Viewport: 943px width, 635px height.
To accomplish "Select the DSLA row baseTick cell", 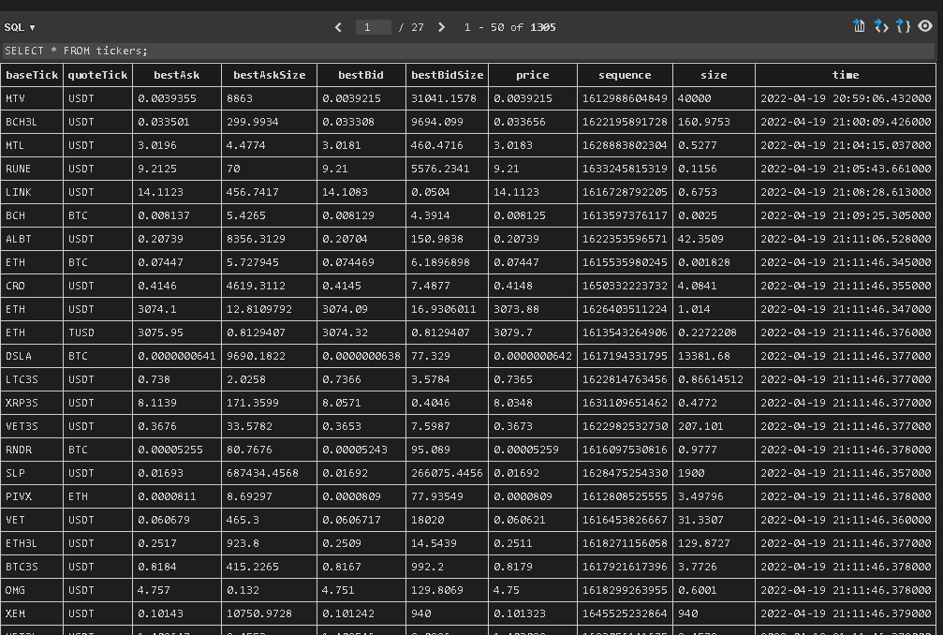I will click(x=32, y=356).
